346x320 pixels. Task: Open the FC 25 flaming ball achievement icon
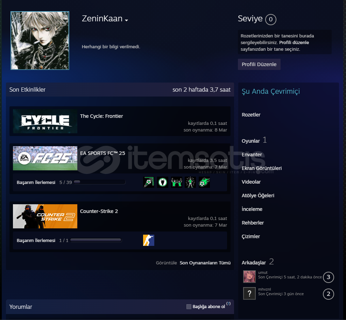[204, 183]
